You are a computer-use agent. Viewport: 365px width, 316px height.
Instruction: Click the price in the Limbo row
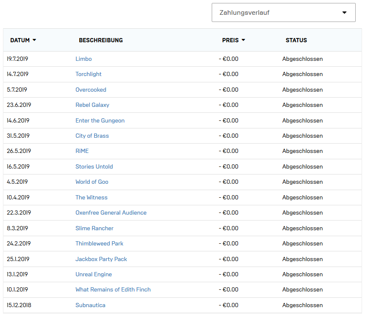coord(229,59)
